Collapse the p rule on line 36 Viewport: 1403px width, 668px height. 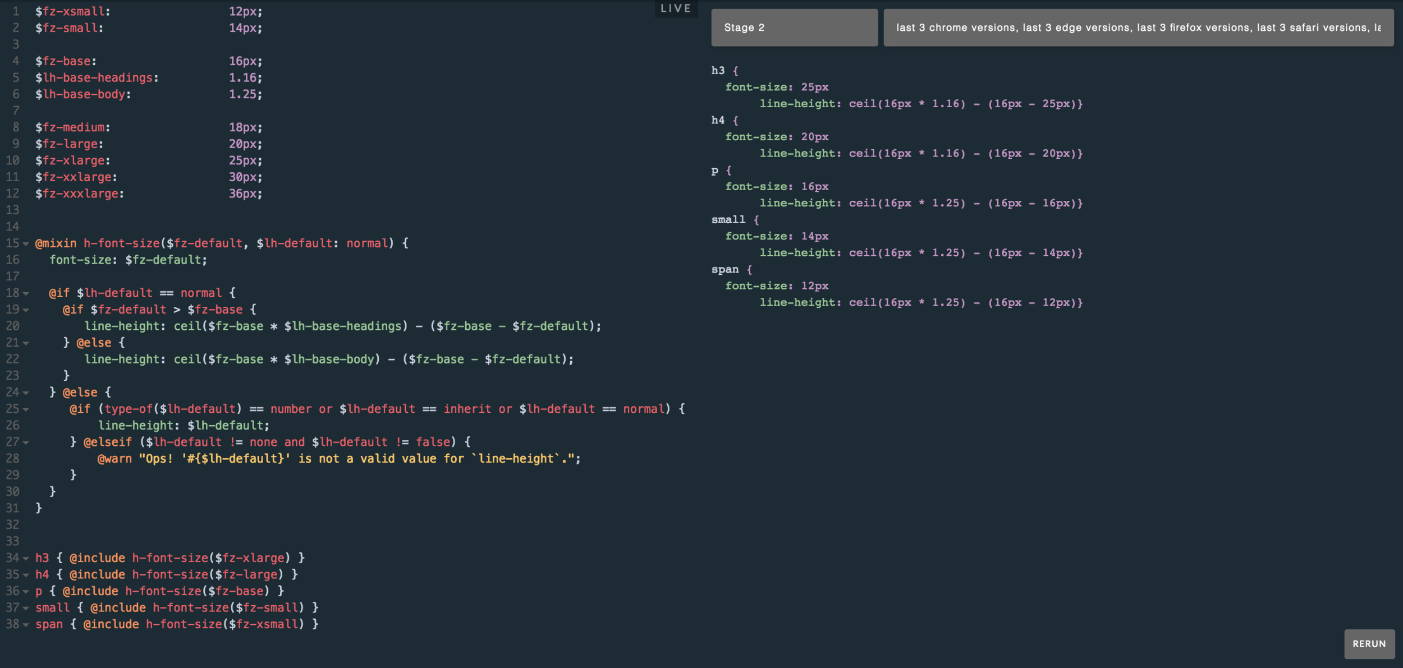[26, 592]
